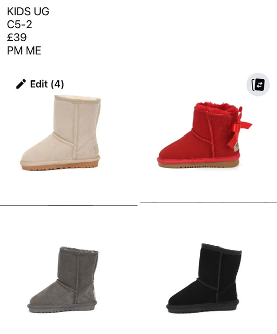Tap the 'PM ME' caption line
This screenshot has width=277, height=334.
[24, 51]
